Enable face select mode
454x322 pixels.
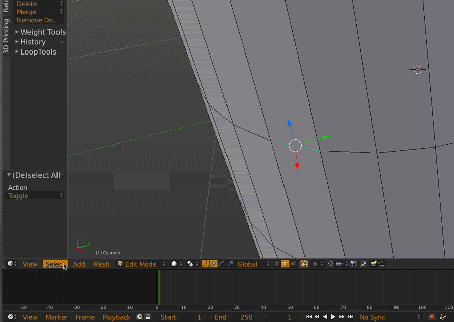coord(294,264)
